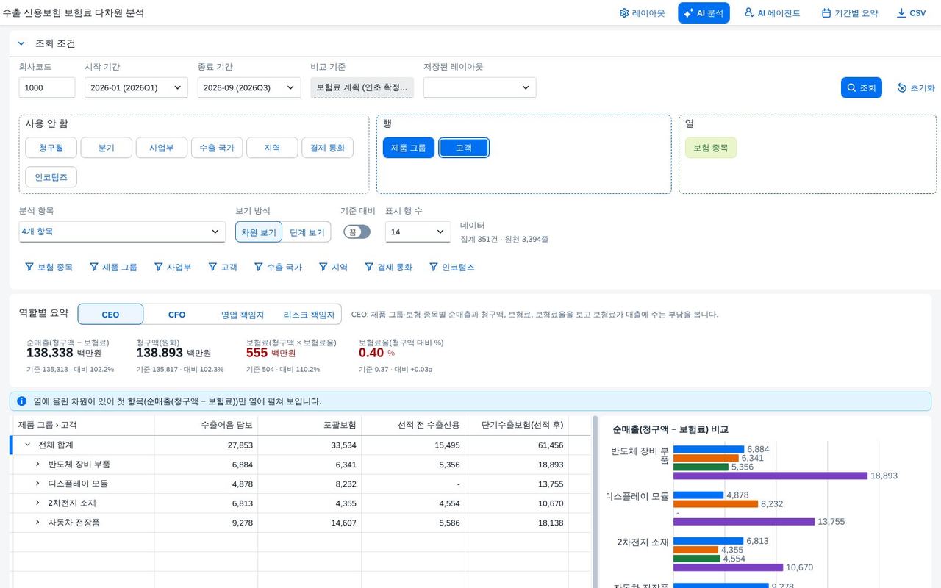This screenshot has height=588, width=941.
Task: Open the 종료 기간 dropdown
Action: (x=249, y=87)
